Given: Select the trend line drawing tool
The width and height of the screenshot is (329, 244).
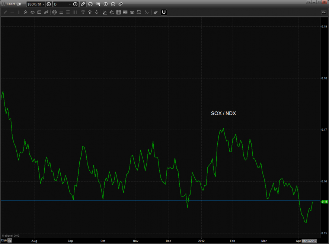Looking at the screenshot, I should [x=5, y=12].
